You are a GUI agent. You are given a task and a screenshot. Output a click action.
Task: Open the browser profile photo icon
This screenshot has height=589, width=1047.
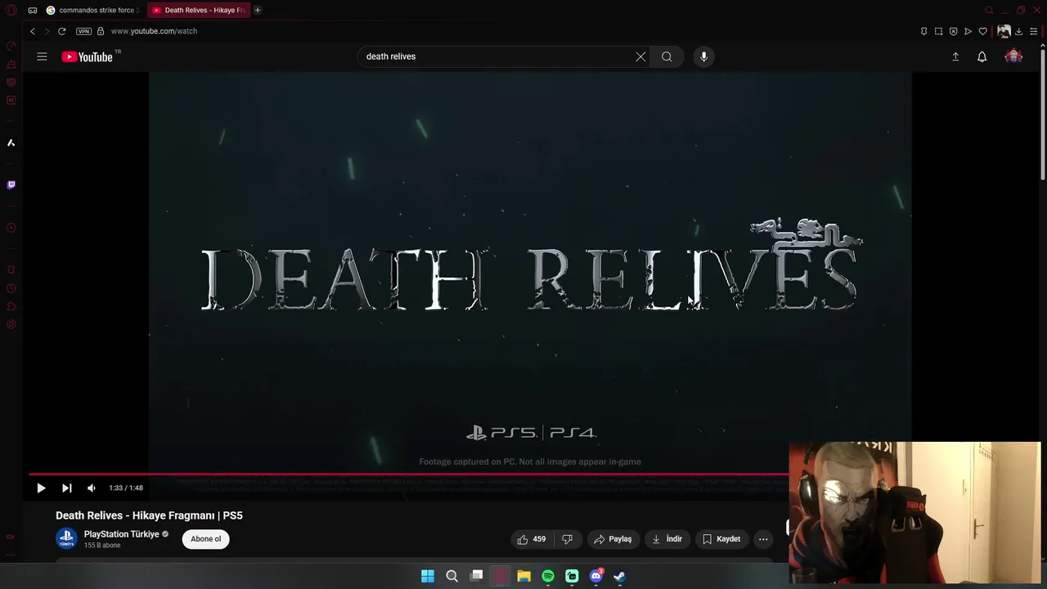[1004, 31]
